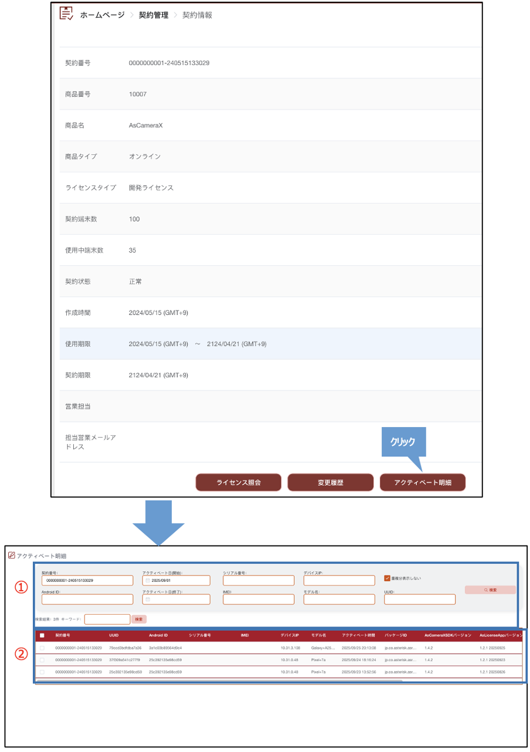This screenshot has height=752, width=530.
Task: Click the contract document icon beside ホームページ
Action: coord(66,14)
